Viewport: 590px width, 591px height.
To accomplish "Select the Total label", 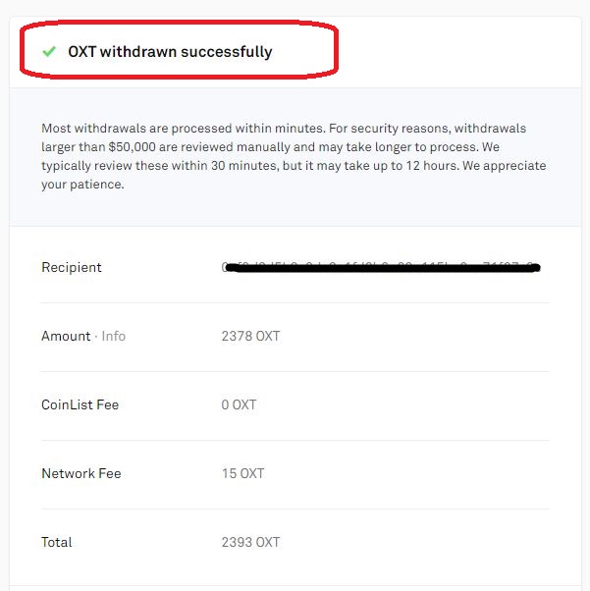I will point(57,542).
